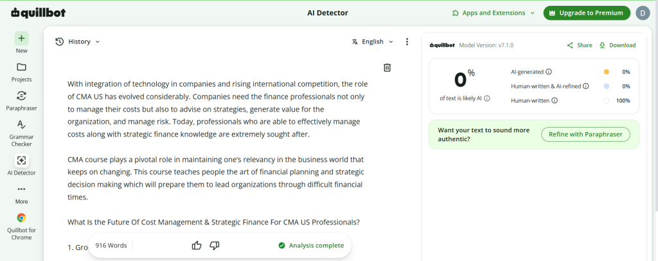Click the Share icon

pos(570,46)
